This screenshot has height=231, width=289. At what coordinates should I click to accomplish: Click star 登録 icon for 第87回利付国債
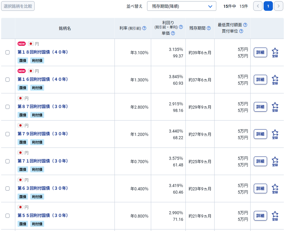pos(275,107)
